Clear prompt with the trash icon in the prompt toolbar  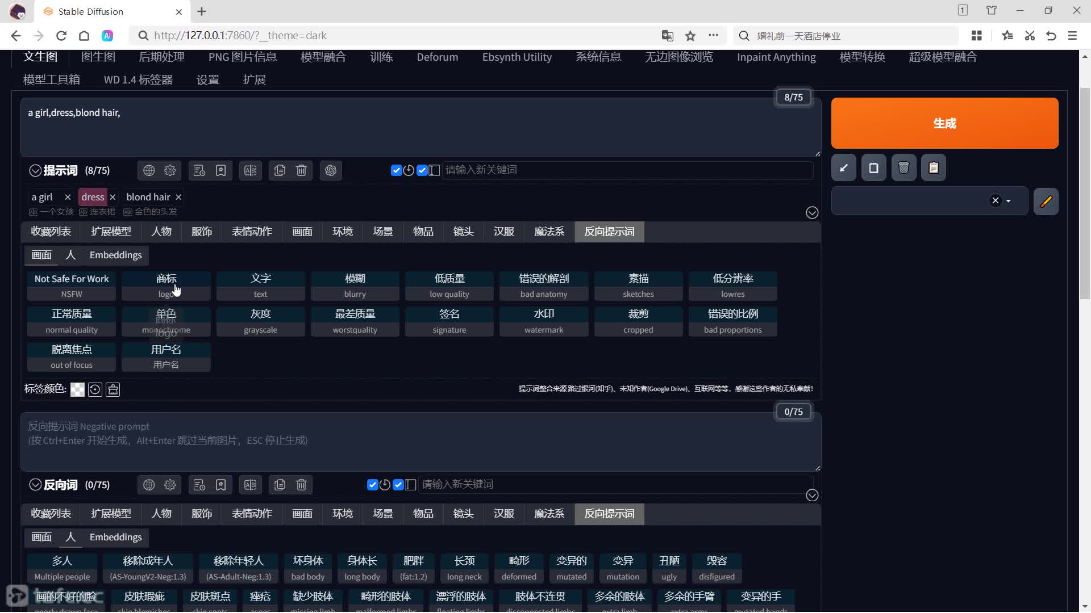click(x=301, y=170)
